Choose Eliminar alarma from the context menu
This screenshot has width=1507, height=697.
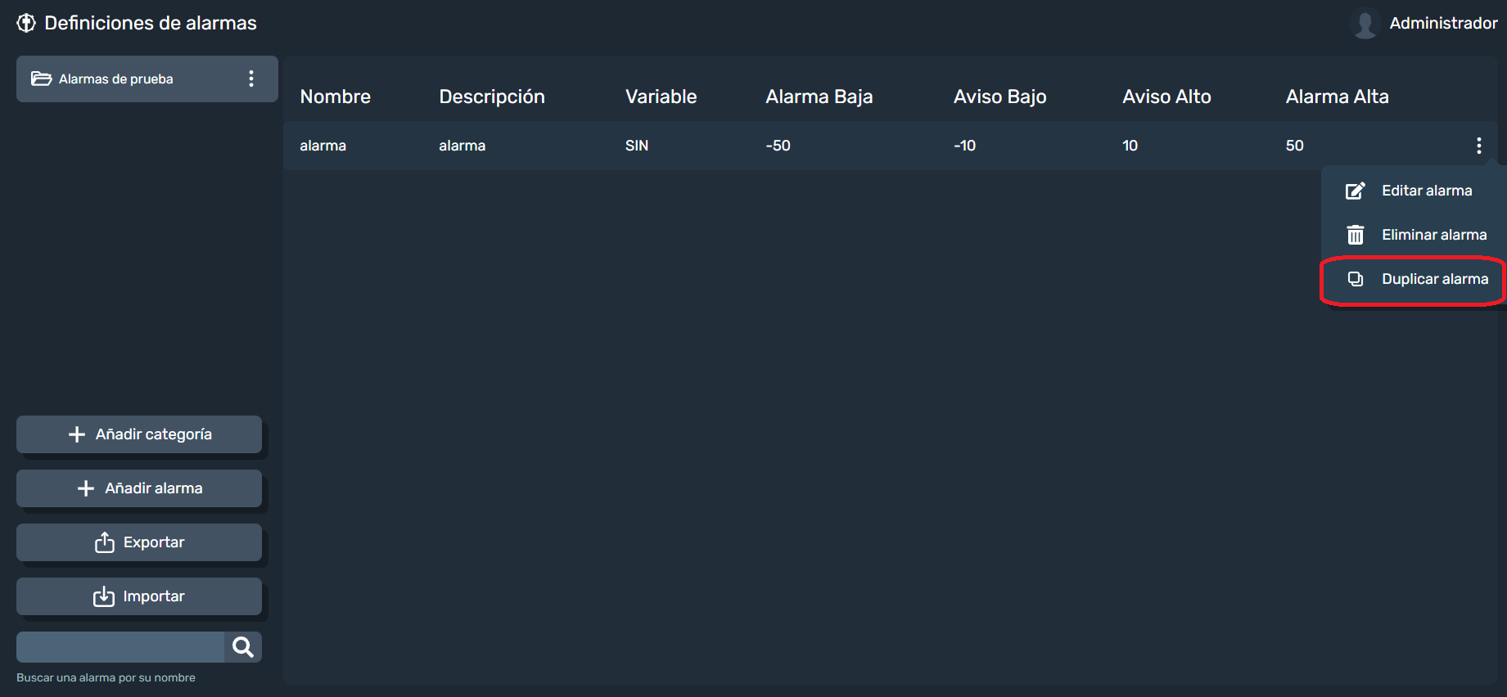(x=1413, y=235)
